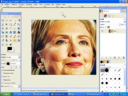
Task: Select the Scissors Select tool
Action: tap(3, 24)
